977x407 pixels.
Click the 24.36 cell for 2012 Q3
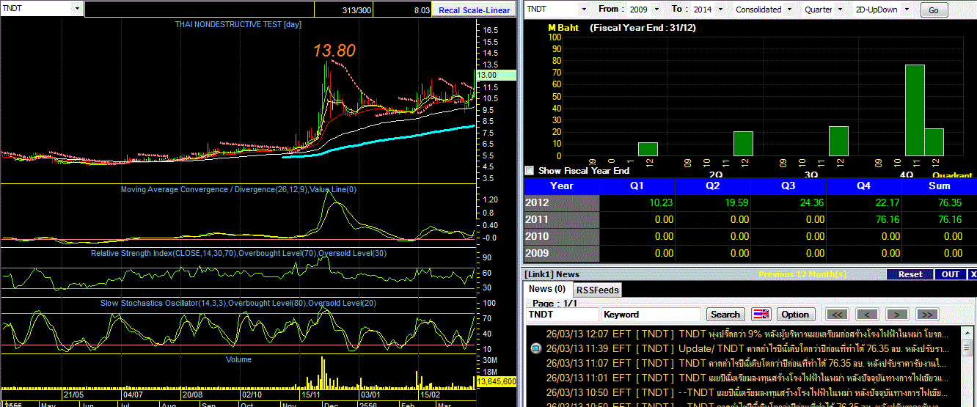[x=788, y=202]
